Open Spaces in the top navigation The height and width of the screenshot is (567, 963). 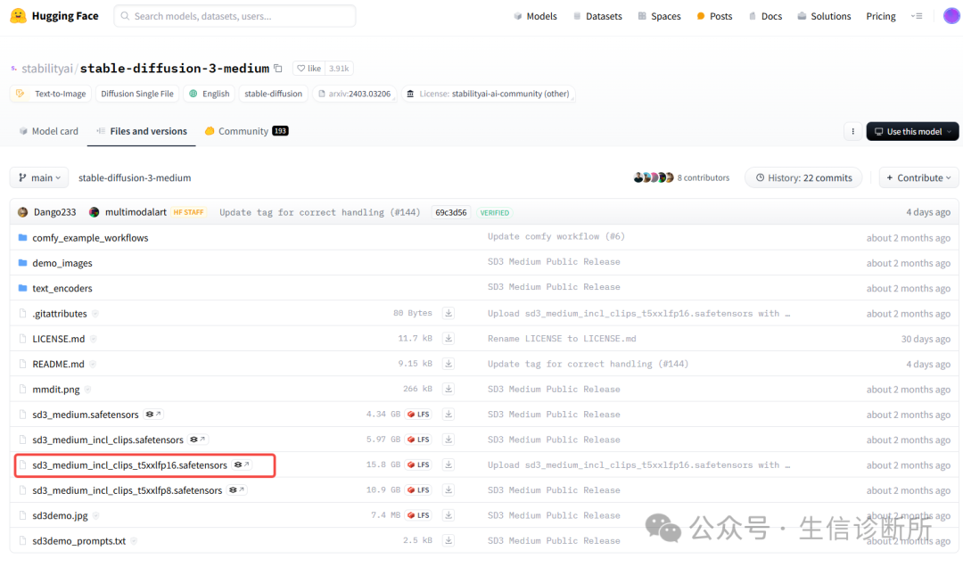pyautogui.click(x=659, y=16)
